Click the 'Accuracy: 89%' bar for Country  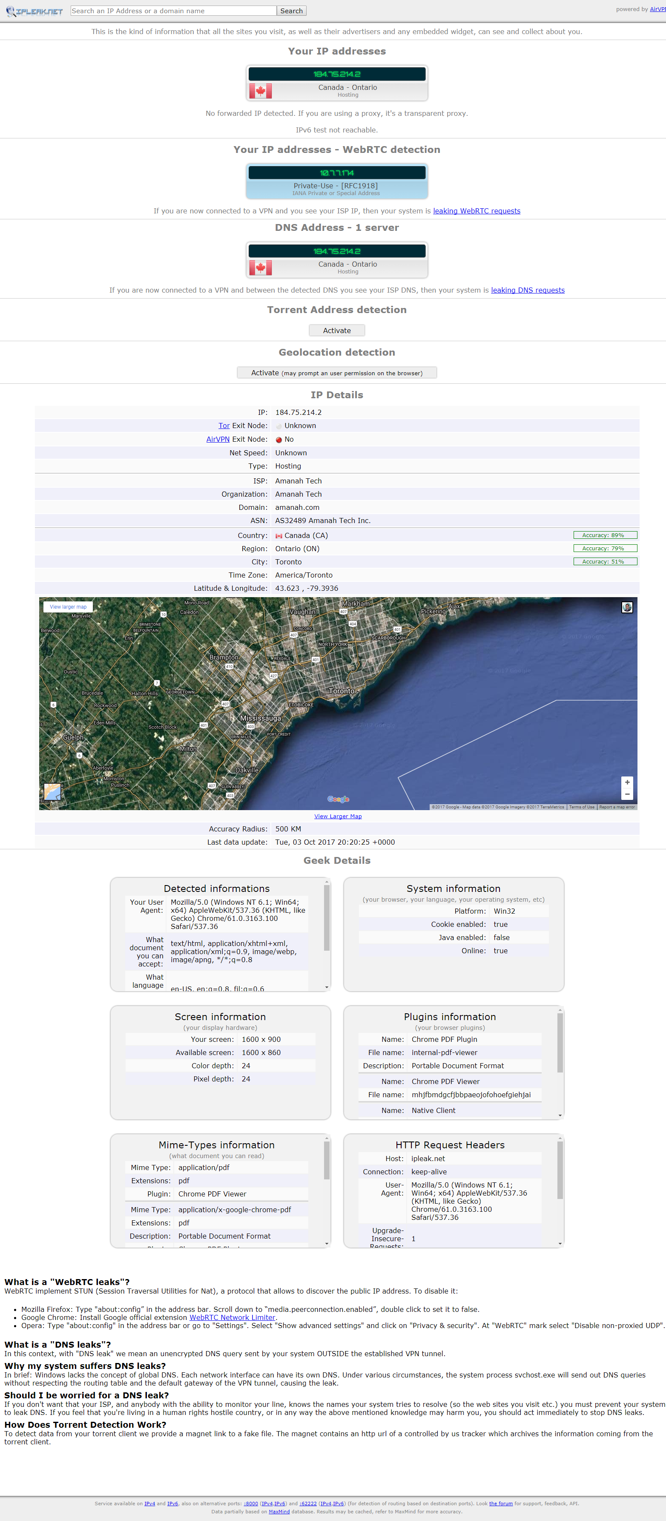click(605, 535)
